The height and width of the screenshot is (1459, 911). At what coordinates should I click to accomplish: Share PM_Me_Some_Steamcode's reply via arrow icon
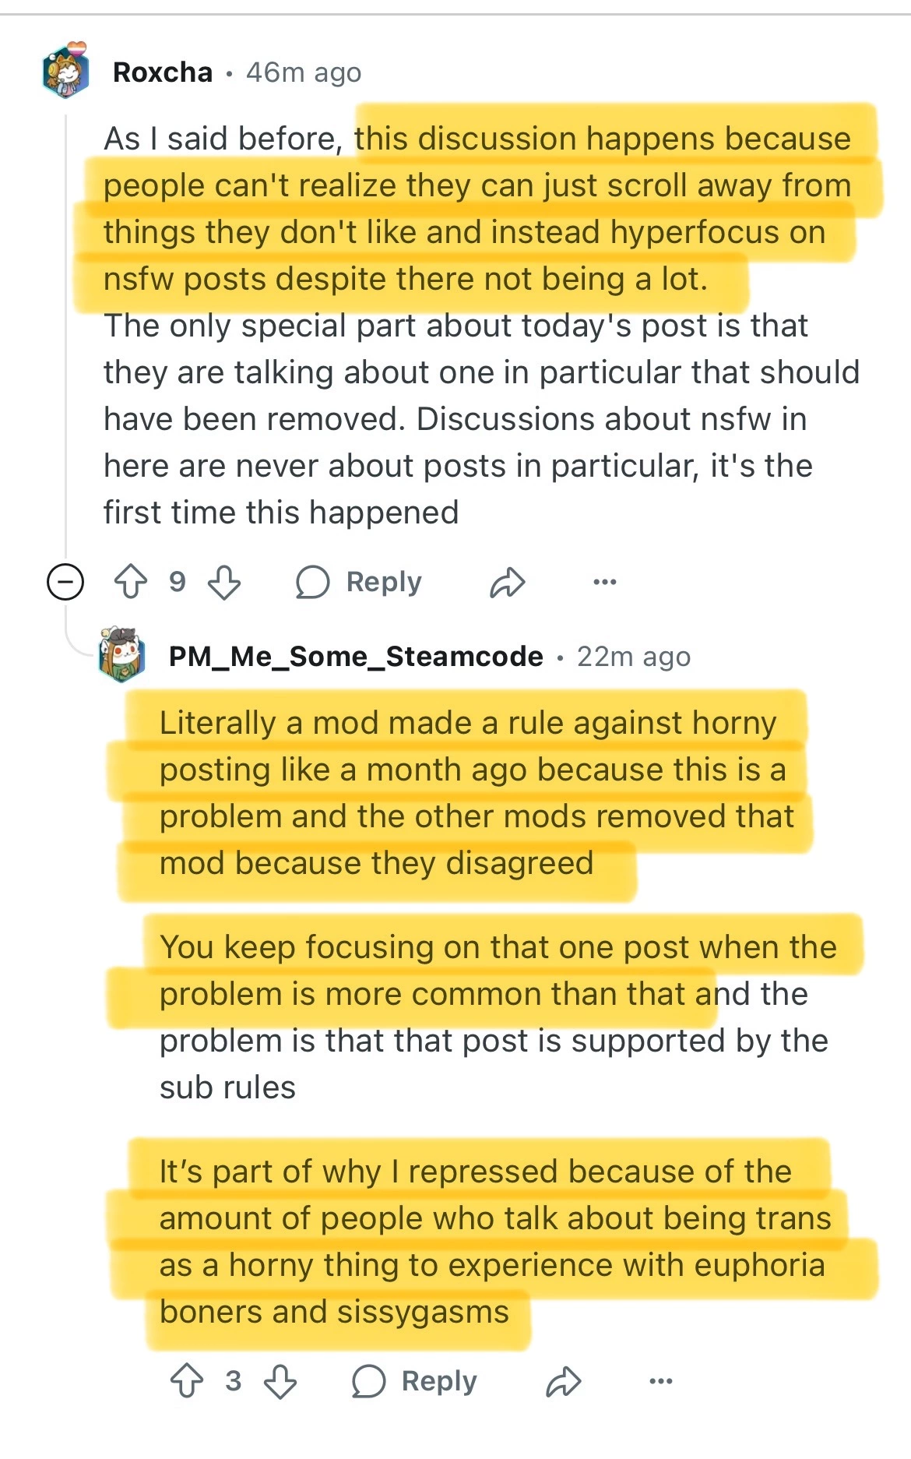[x=564, y=1381]
